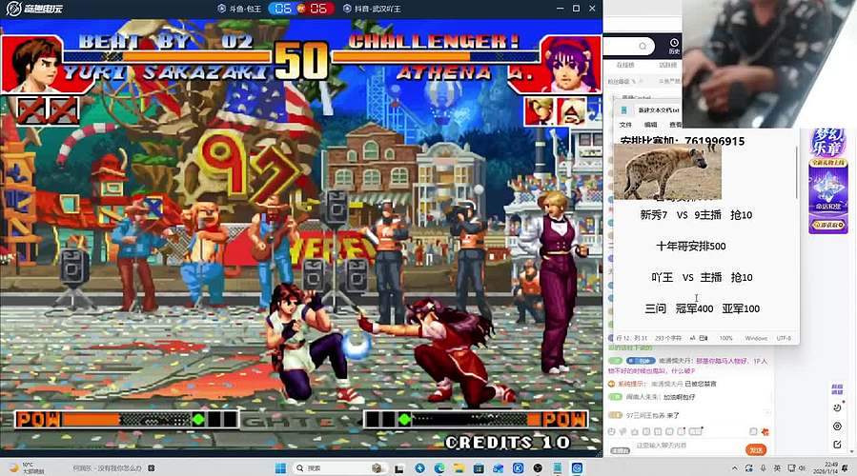Click the orange send button in chat
857x476 pixels.
pos(755,449)
